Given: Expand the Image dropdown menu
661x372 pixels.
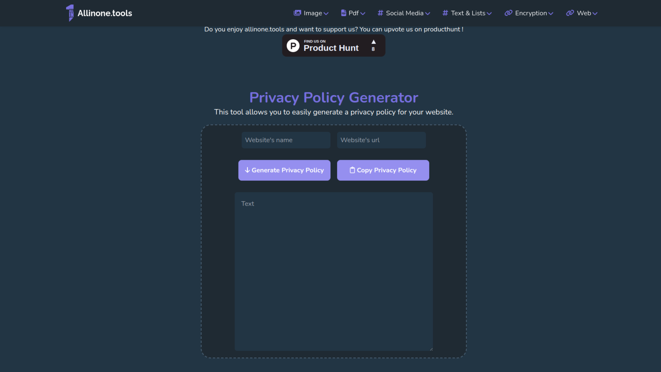Looking at the screenshot, I should [311, 13].
